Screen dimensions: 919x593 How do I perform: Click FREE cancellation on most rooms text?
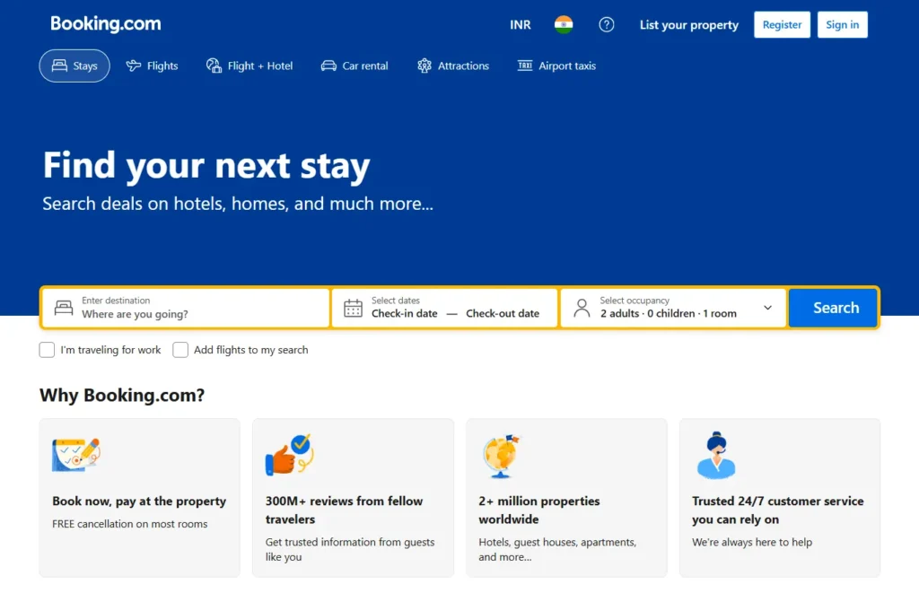coord(129,524)
